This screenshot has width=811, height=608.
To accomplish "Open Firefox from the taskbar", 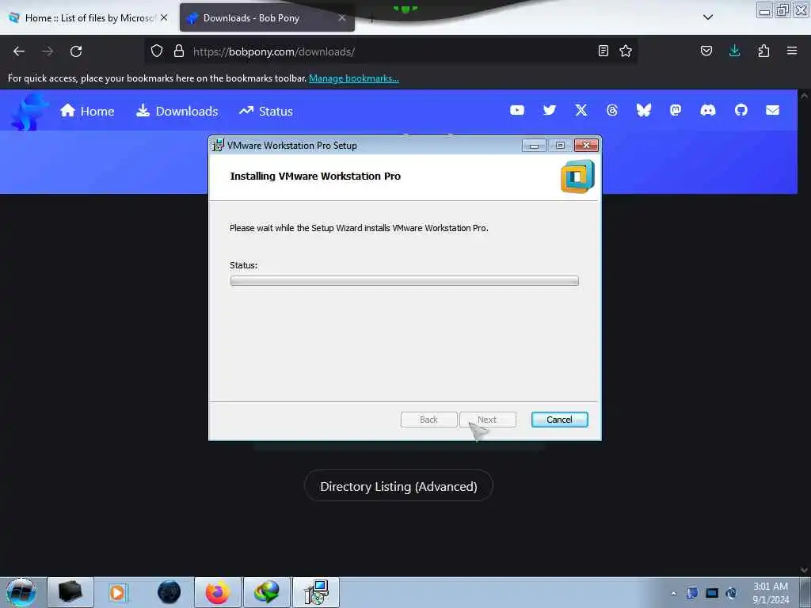I will click(x=218, y=592).
